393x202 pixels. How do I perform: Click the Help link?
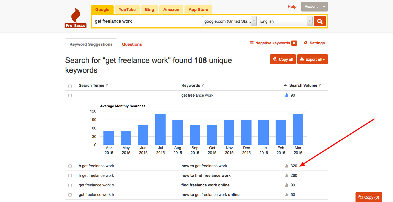292,6
